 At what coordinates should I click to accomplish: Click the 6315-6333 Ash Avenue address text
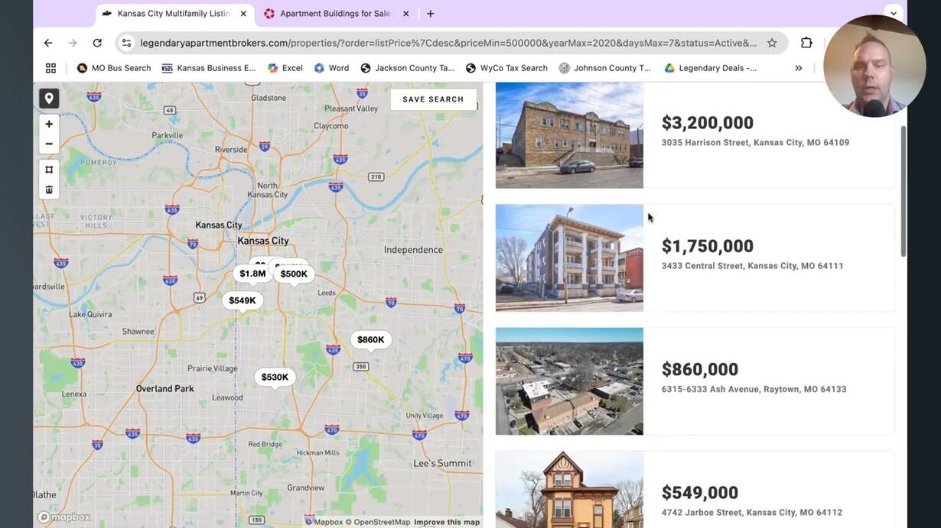point(754,390)
